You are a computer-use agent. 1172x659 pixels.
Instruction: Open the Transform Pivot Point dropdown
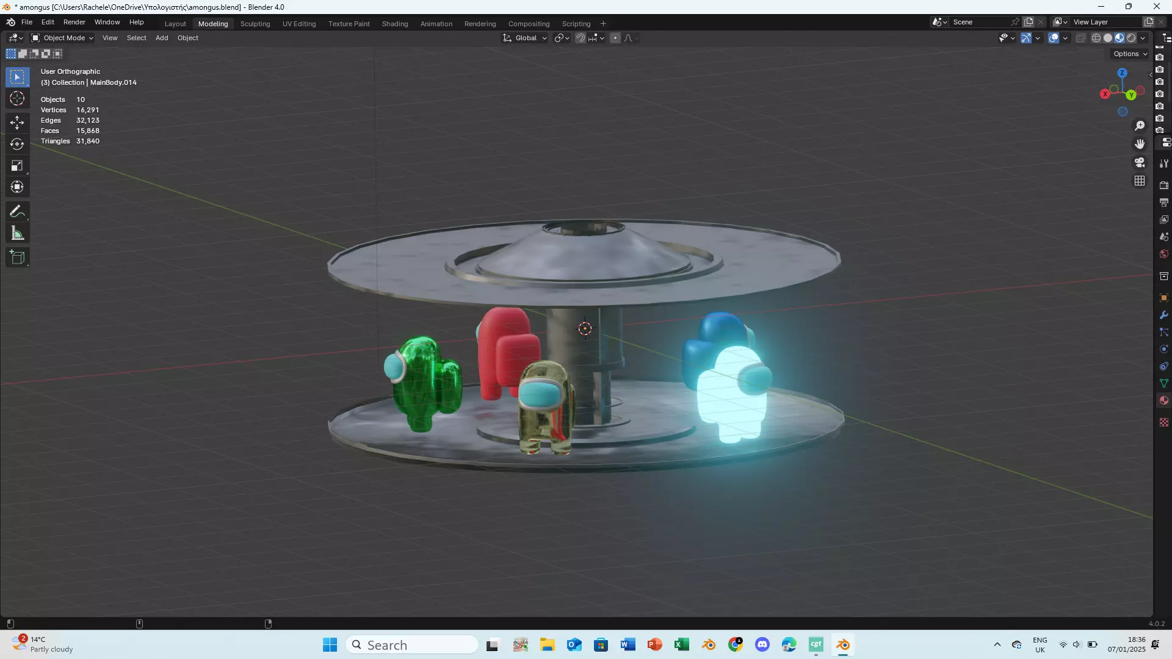[x=562, y=38]
